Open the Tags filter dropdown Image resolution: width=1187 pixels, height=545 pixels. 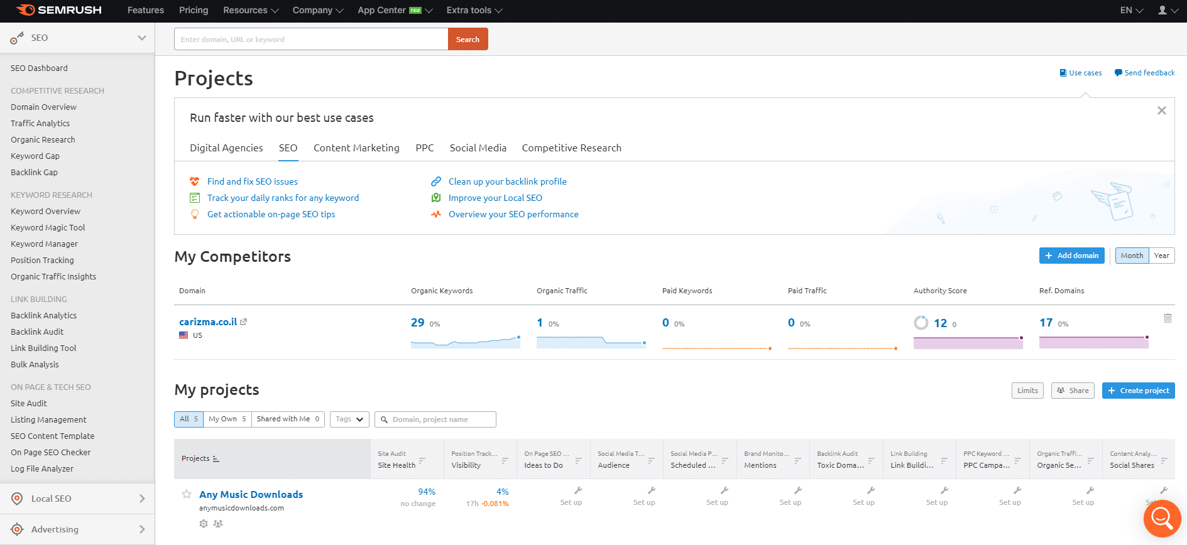click(349, 419)
